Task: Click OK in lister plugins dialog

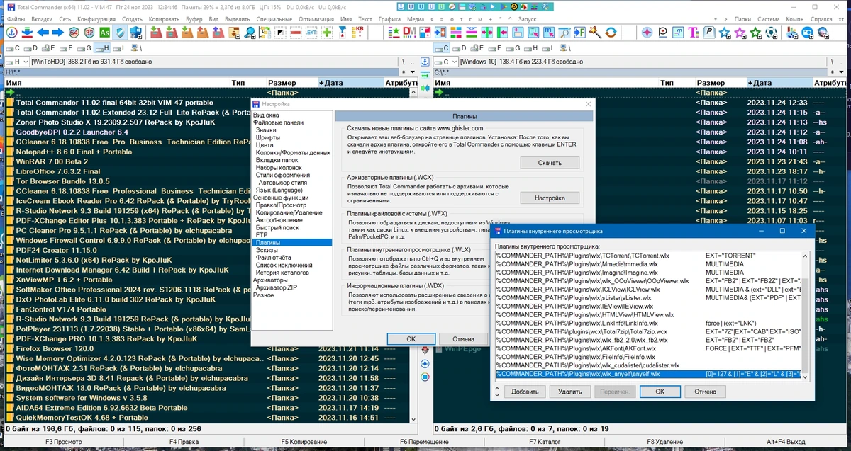Action: click(660, 392)
